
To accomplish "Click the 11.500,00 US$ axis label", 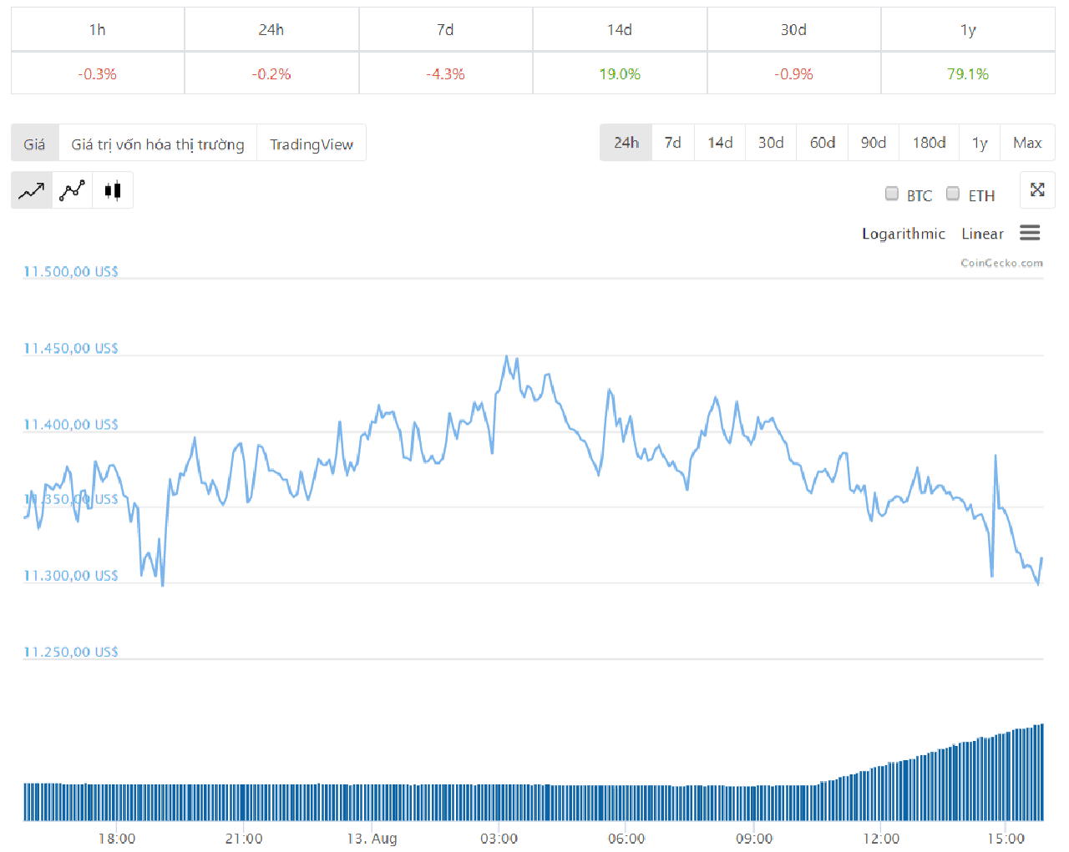I will click(71, 271).
